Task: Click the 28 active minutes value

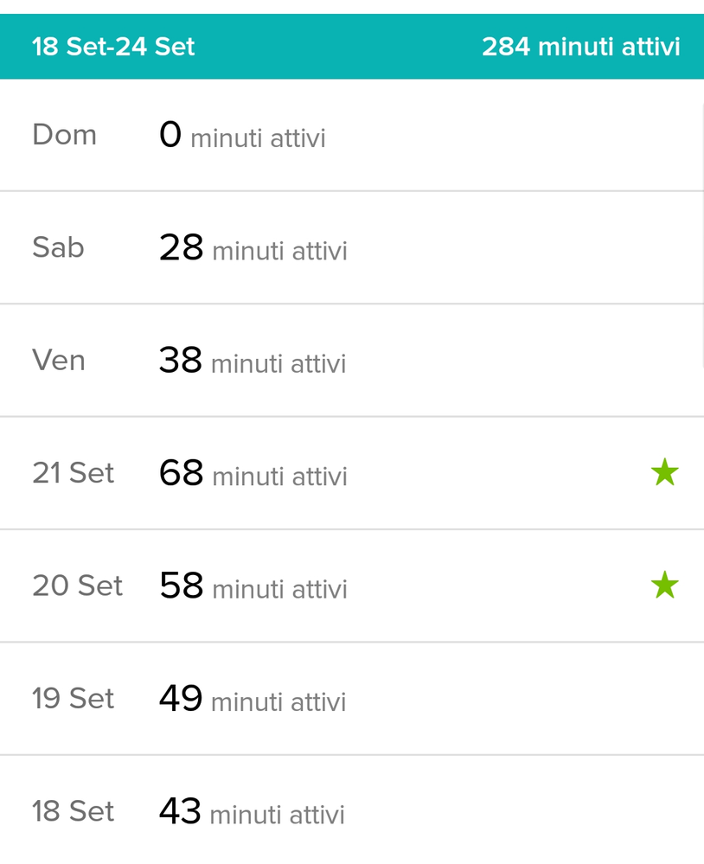Action: pos(181,248)
